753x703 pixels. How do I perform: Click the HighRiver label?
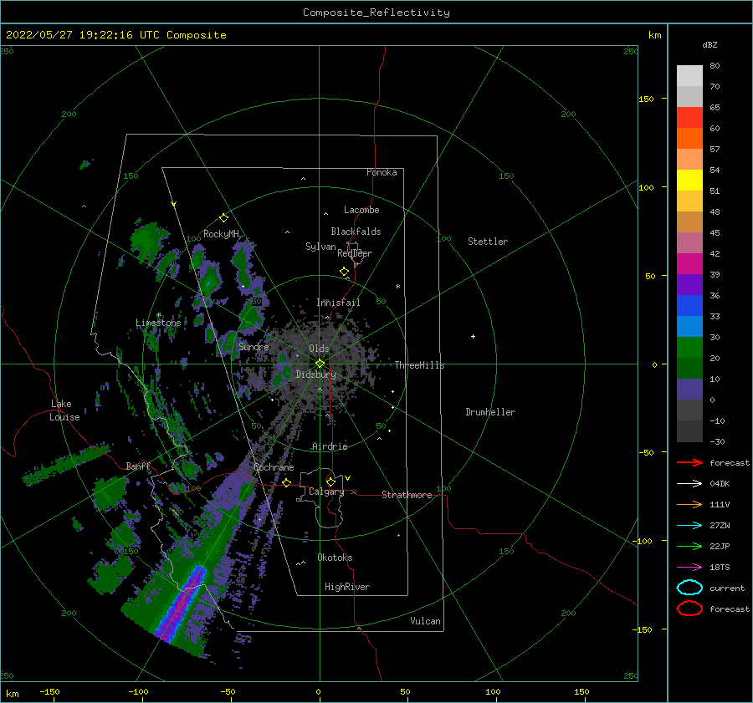click(x=347, y=587)
